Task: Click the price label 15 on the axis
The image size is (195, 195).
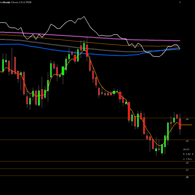Action: tap(187, 141)
